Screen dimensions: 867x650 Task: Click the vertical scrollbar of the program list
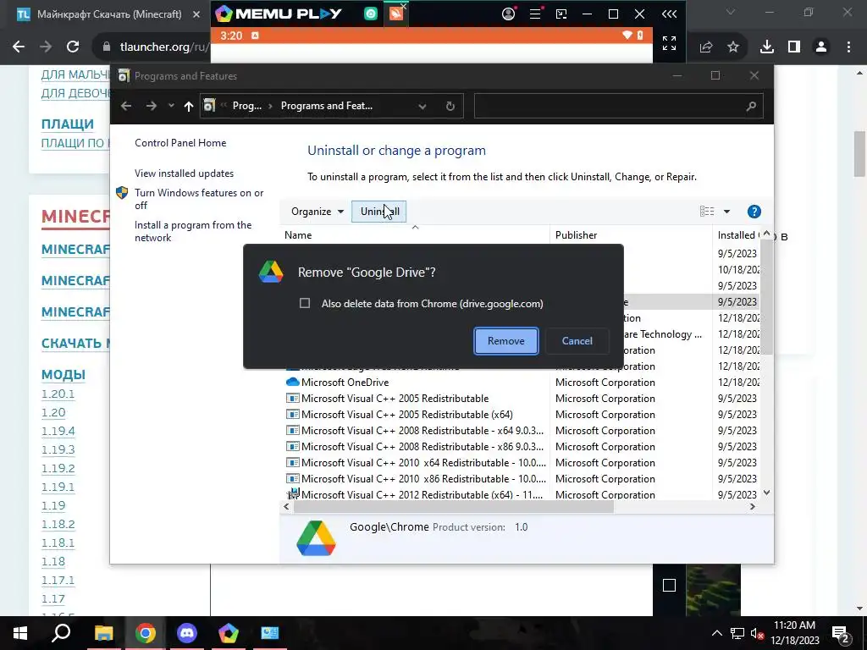point(766,297)
